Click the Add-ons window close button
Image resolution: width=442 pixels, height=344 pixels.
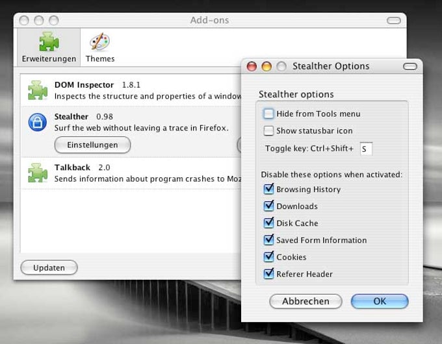(24, 20)
